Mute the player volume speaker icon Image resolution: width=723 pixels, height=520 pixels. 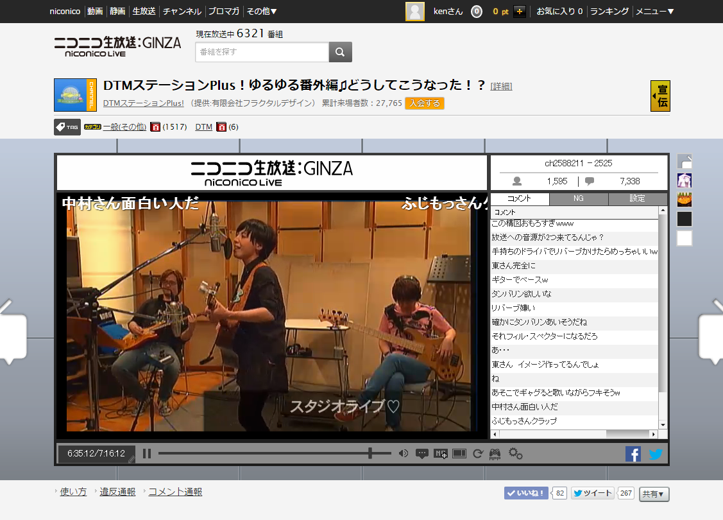404,454
